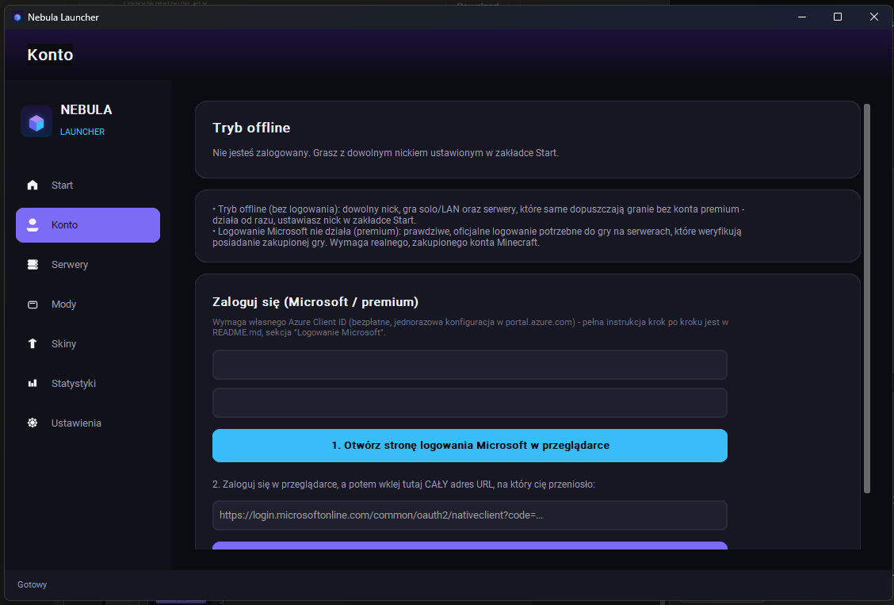Click the Ustawienia gear icon
This screenshot has width=894, height=605.
[x=32, y=423]
